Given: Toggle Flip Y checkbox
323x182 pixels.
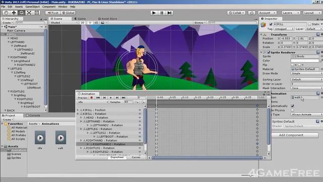Looking at the screenshot, I should pos(299,65).
